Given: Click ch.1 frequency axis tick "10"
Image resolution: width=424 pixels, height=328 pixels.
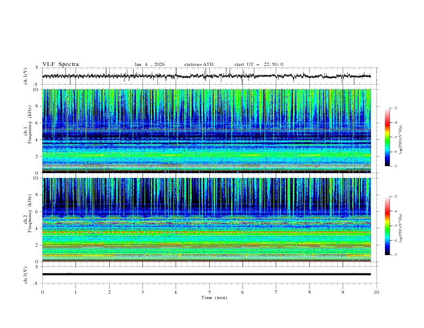Looking at the screenshot, I should [36, 90].
